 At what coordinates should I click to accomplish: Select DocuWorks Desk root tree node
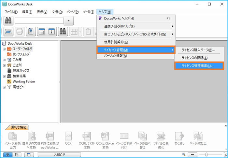[20, 44]
